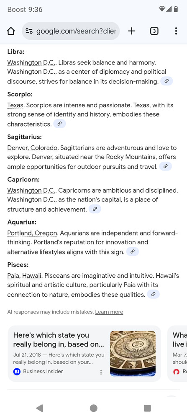The image size is (187, 419).
Task: Open source link icon after Pisces paragraph
Action: (153, 295)
